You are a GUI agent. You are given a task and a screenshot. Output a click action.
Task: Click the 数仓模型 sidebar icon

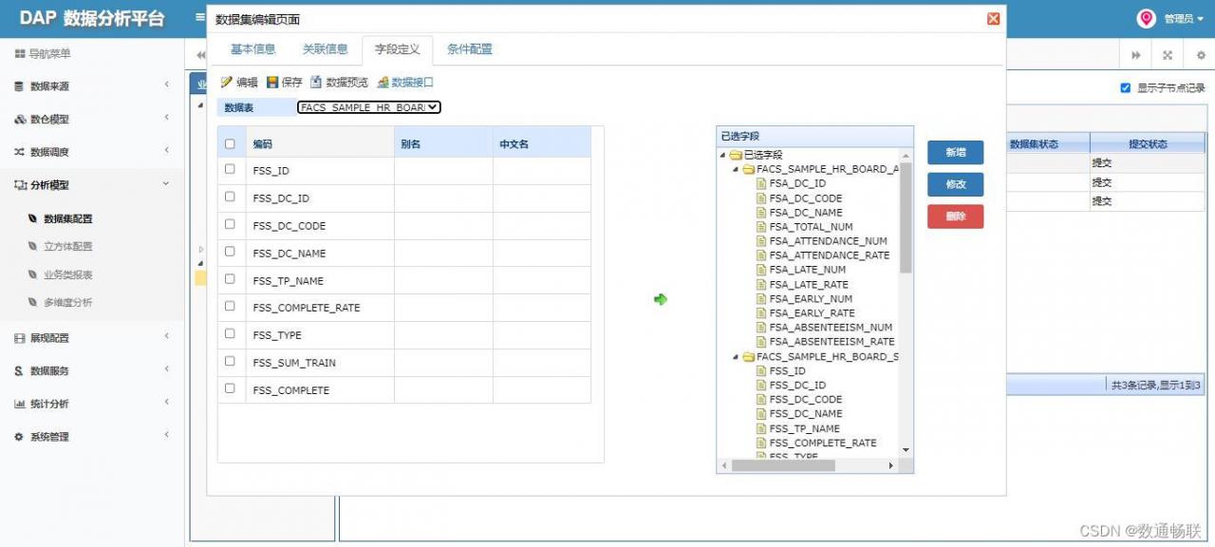20,120
